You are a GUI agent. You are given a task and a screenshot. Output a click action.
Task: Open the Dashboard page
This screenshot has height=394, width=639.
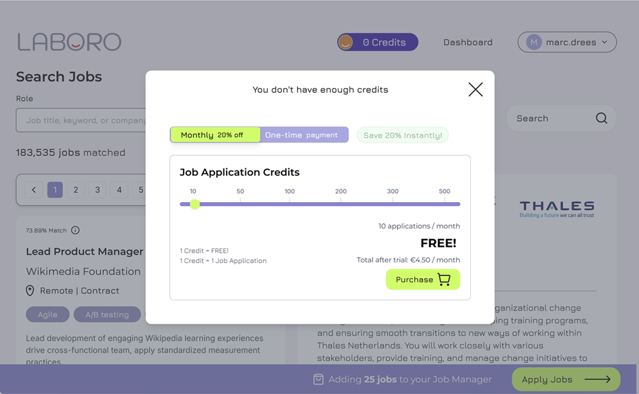pyautogui.click(x=468, y=42)
